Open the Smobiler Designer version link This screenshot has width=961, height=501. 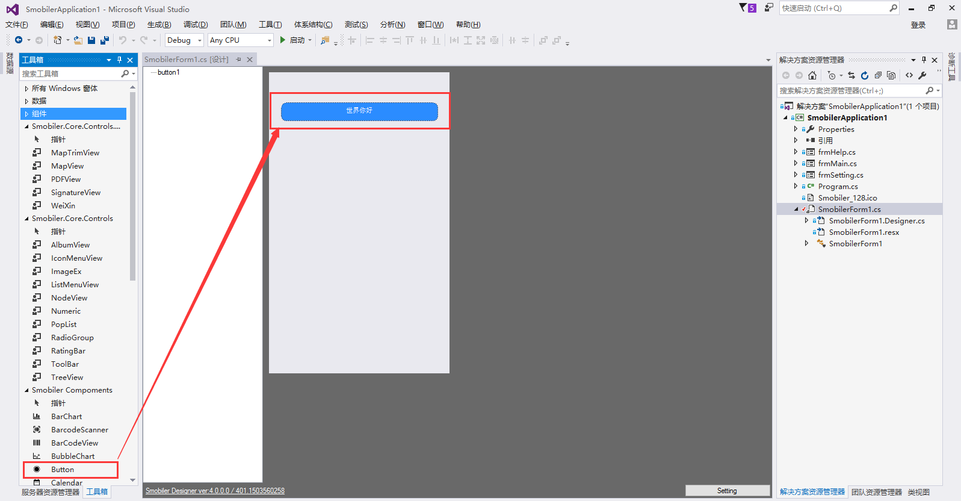pos(215,491)
